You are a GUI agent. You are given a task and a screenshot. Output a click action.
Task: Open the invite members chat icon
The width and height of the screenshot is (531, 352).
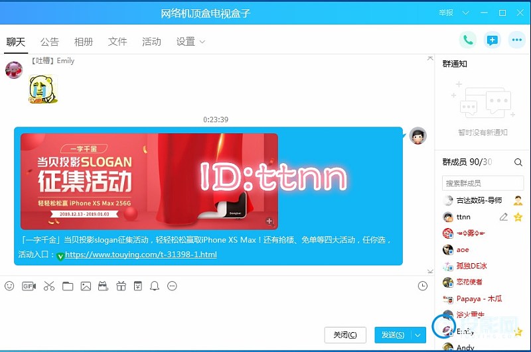492,40
